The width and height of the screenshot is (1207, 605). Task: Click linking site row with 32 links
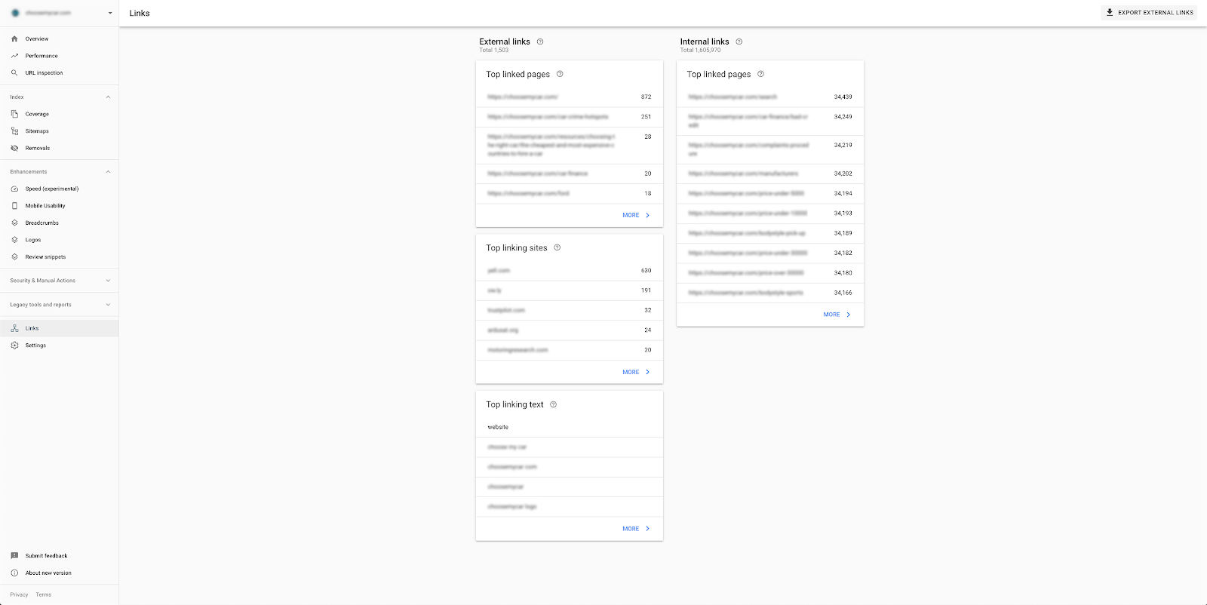570,310
